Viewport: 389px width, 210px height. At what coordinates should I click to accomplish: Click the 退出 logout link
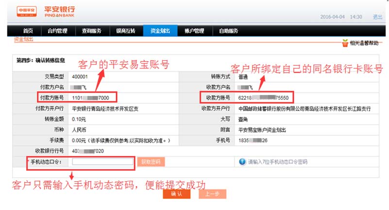378,17
